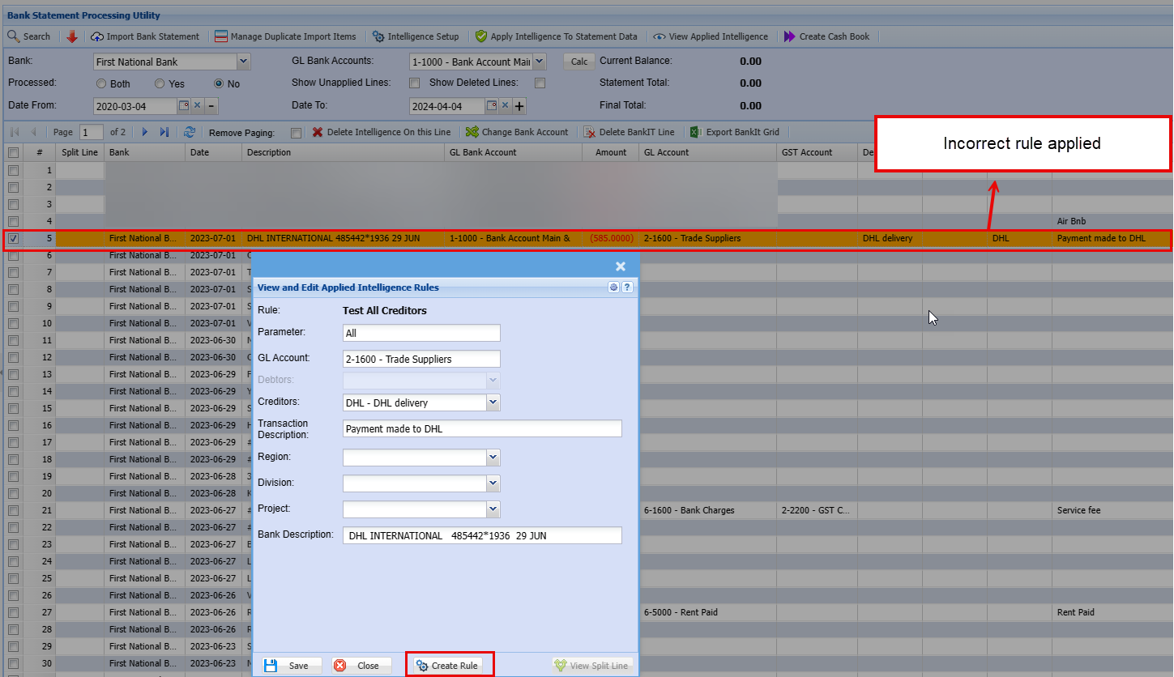
Task: Expand the Region dropdown
Action: click(x=493, y=458)
